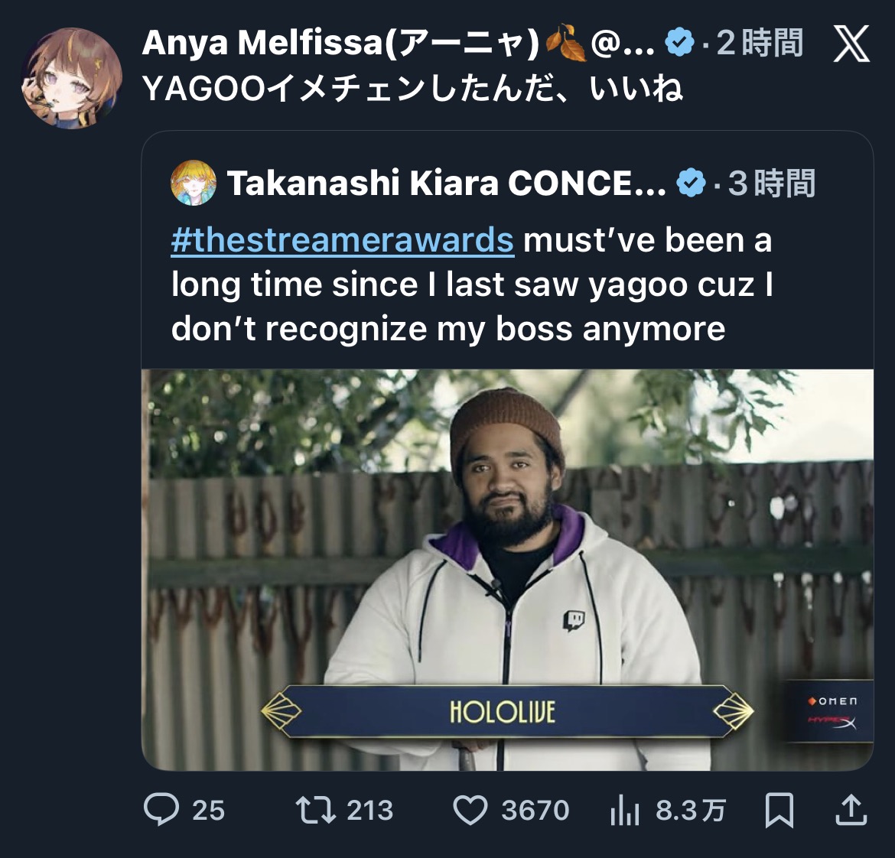Open Takanashi Kiara's small avatar
The height and width of the screenshot is (858, 895).
pos(193,184)
